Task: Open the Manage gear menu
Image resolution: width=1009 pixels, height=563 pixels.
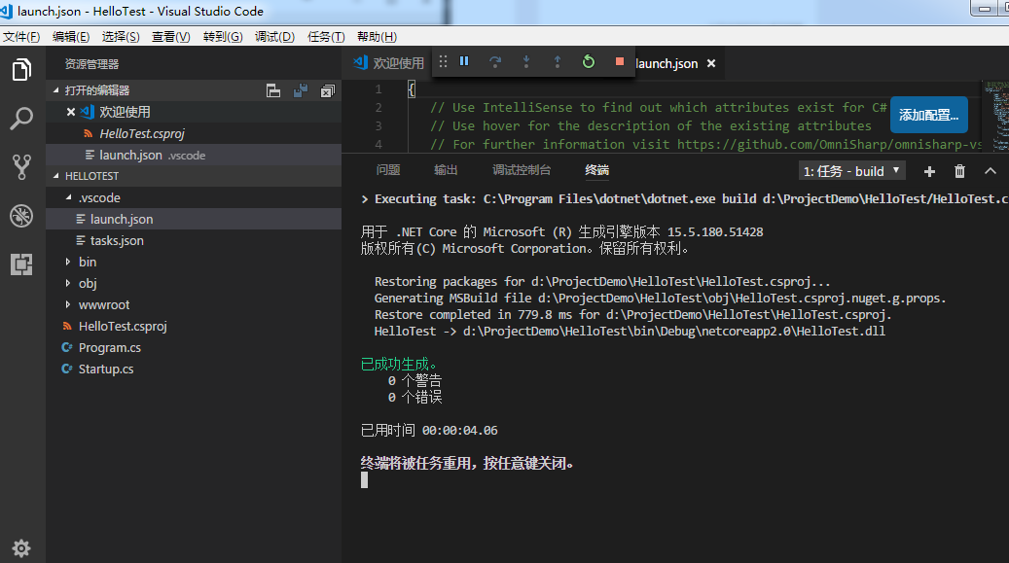Action: click(21, 548)
